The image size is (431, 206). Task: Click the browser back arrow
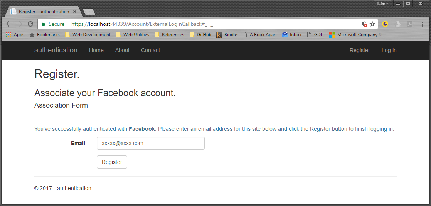9,24
